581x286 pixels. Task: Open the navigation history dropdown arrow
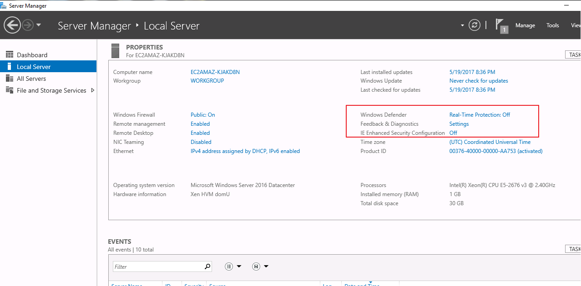point(39,25)
